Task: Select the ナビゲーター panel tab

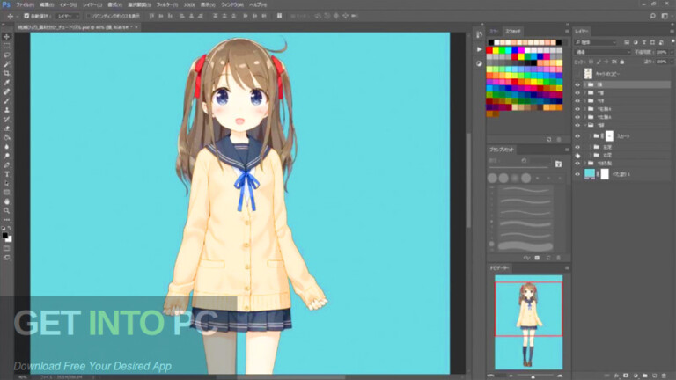Action: (499, 268)
